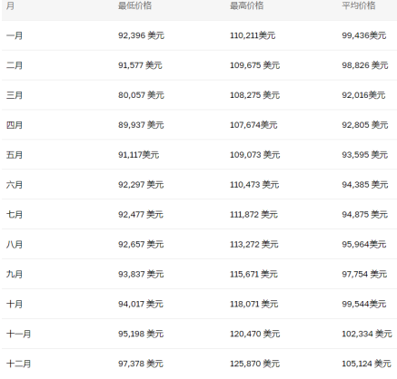Click the 八月 maximum price 113,272 美元
The image size is (397, 379).
click(253, 244)
